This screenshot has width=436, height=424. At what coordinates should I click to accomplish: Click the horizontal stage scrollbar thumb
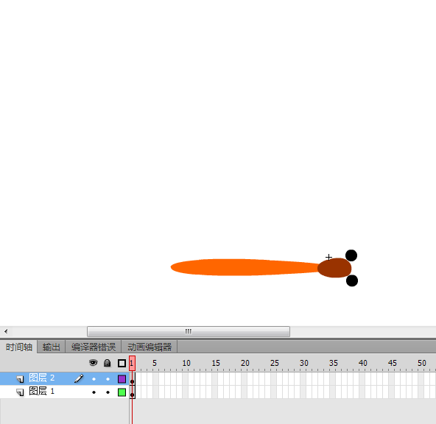tap(189, 331)
